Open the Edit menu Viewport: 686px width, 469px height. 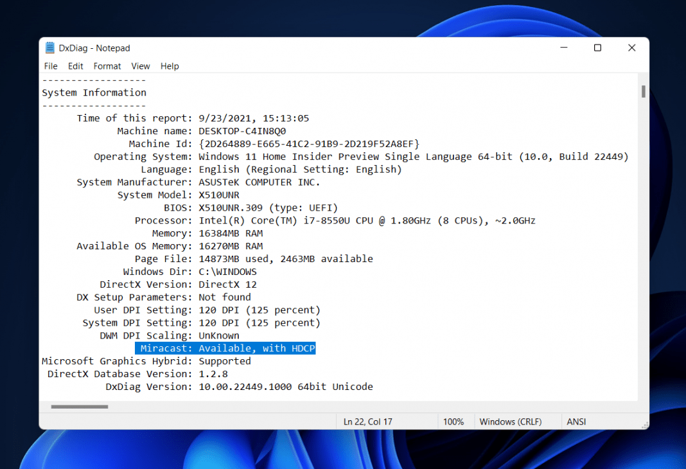pos(76,66)
